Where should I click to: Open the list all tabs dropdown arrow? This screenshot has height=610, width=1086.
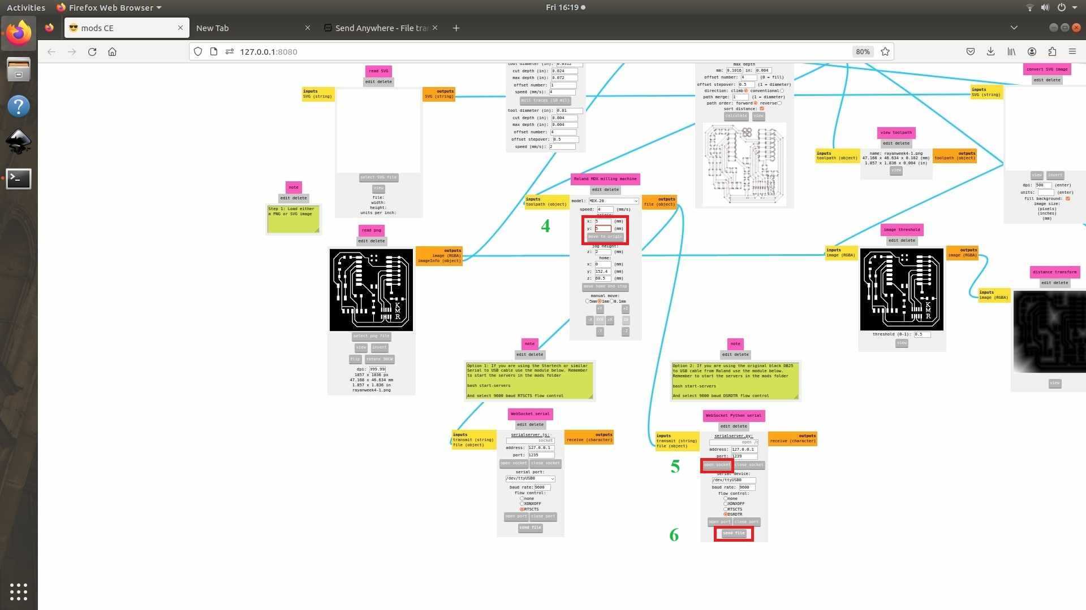pyautogui.click(x=1014, y=28)
